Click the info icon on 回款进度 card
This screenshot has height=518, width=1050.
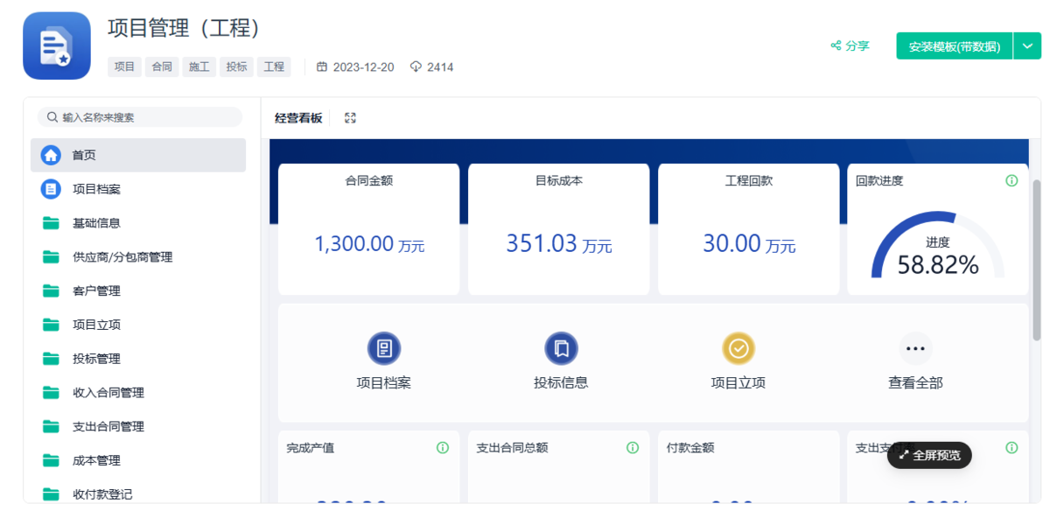(1011, 180)
